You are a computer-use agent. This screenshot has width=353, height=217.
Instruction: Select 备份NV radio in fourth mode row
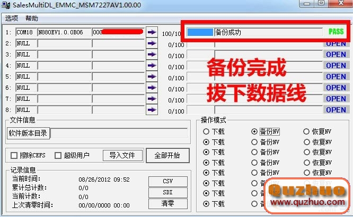(254, 162)
